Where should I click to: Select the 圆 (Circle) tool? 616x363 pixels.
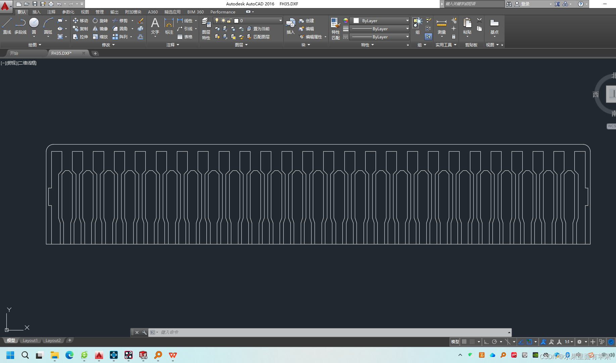click(x=34, y=26)
